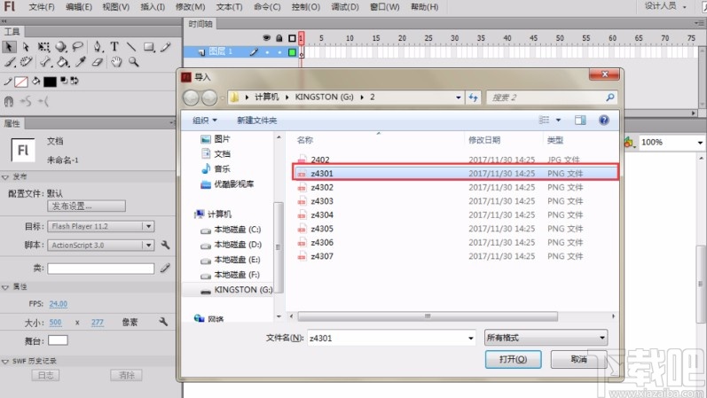
Task: Open white stage color swatch
Action: click(59, 340)
